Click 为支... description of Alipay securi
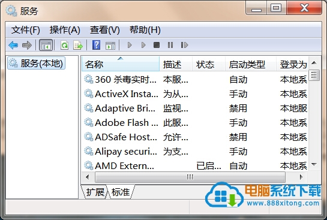This screenshot has height=220, width=327. [x=176, y=152]
